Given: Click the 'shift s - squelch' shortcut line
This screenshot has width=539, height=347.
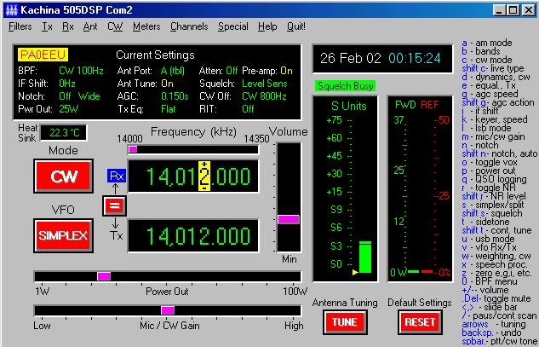Looking at the screenshot, I should tap(492, 213).
